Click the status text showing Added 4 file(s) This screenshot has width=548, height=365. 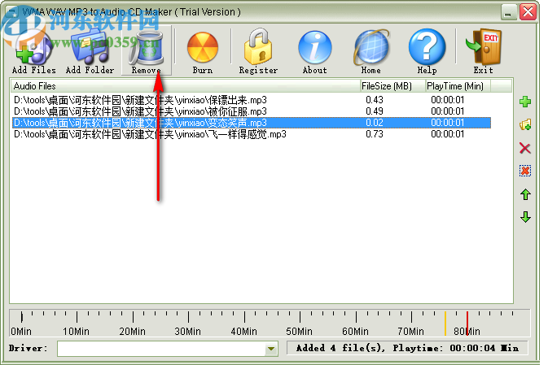(407, 348)
